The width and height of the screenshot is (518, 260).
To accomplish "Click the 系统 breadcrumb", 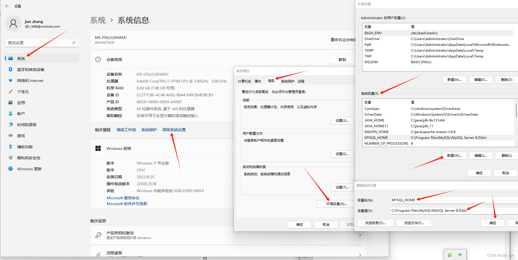I will coord(98,20).
